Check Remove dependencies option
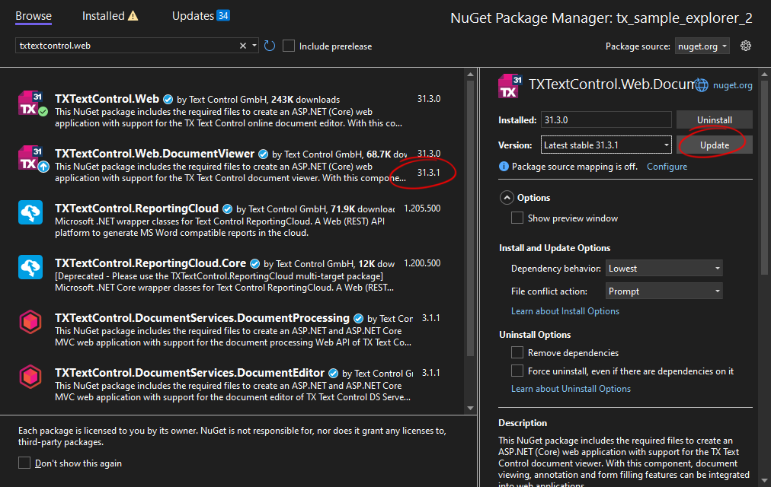 [x=517, y=352]
